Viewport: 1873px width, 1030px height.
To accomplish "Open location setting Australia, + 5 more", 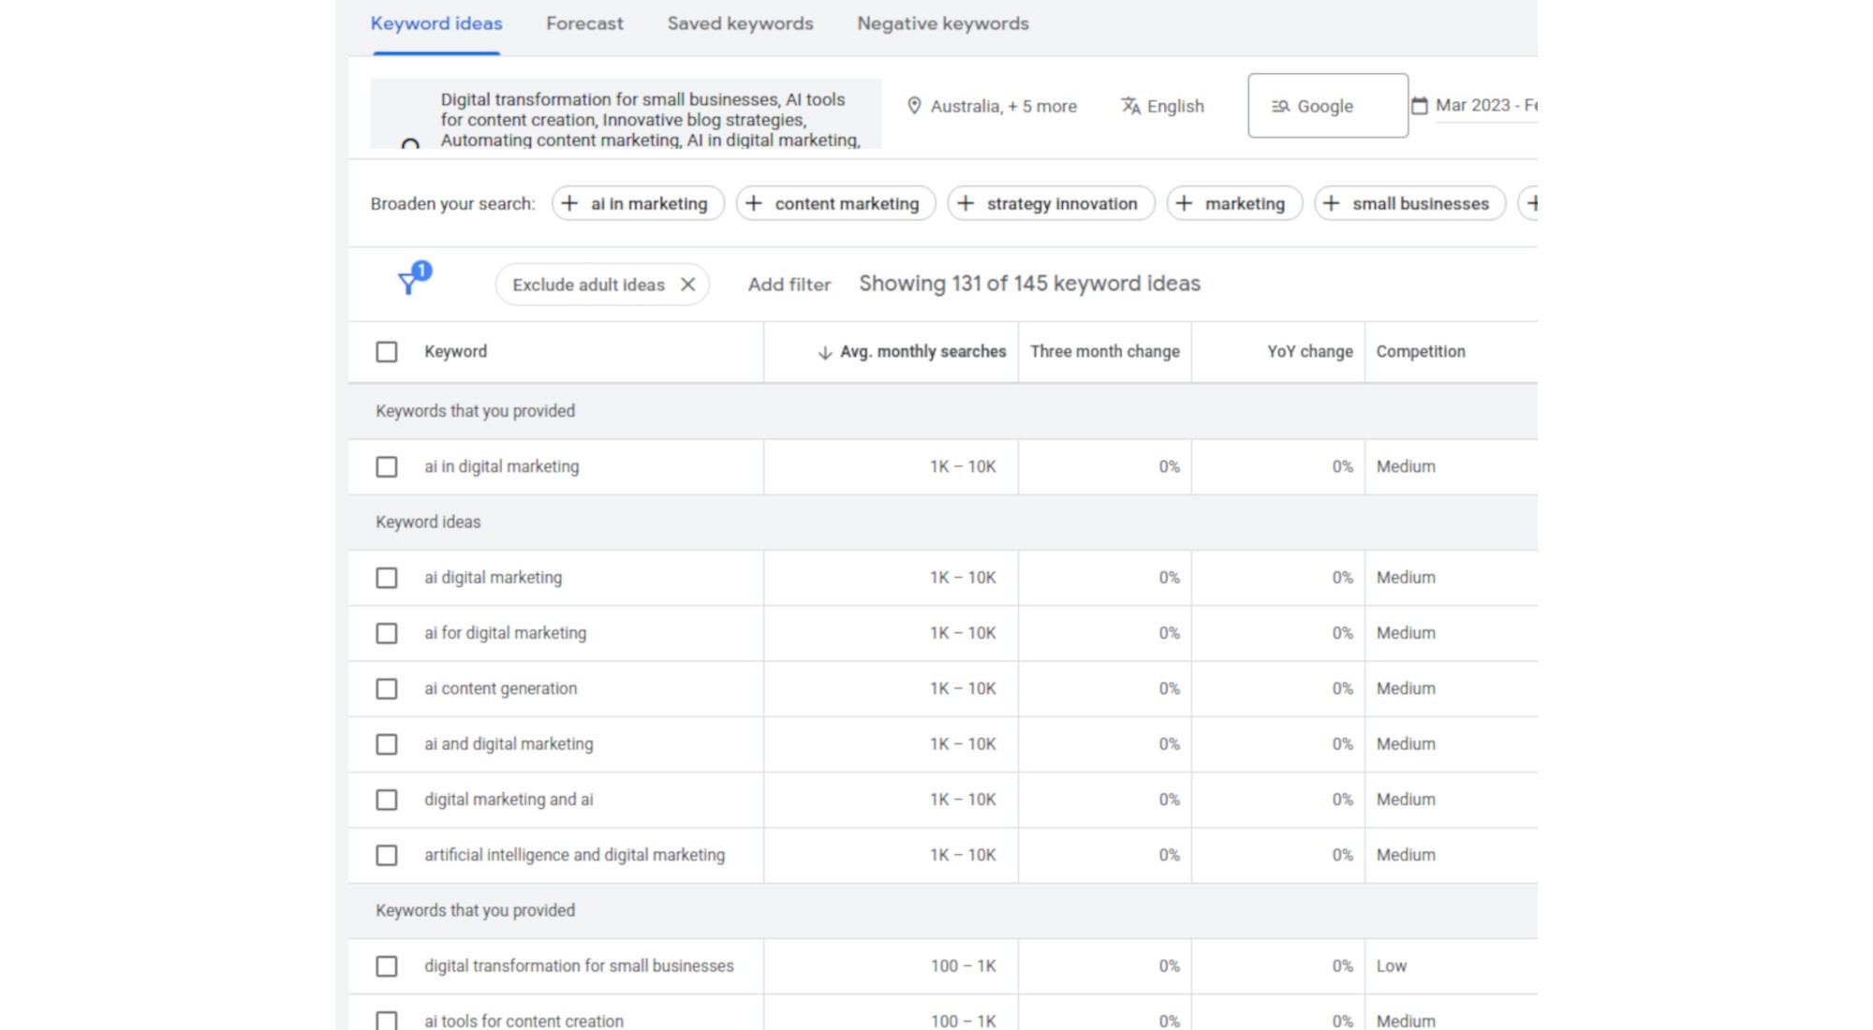I will pos(993,106).
